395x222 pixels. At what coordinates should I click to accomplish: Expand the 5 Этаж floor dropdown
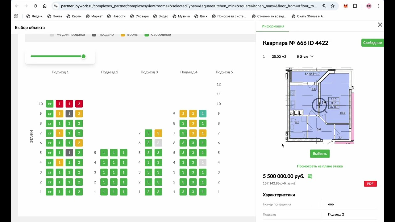(x=305, y=56)
